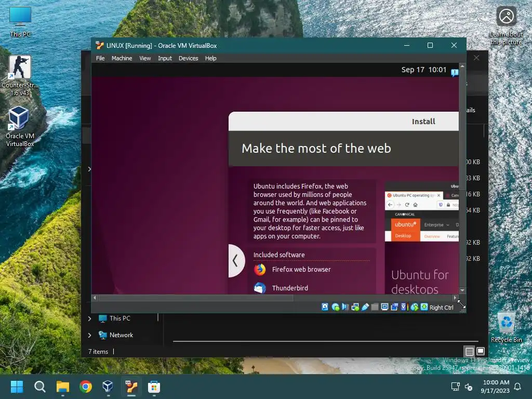This screenshot has width=532, height=399.
Task: Click the green-arrow keyboard capture indicator icon
Action: pos(424,307)
